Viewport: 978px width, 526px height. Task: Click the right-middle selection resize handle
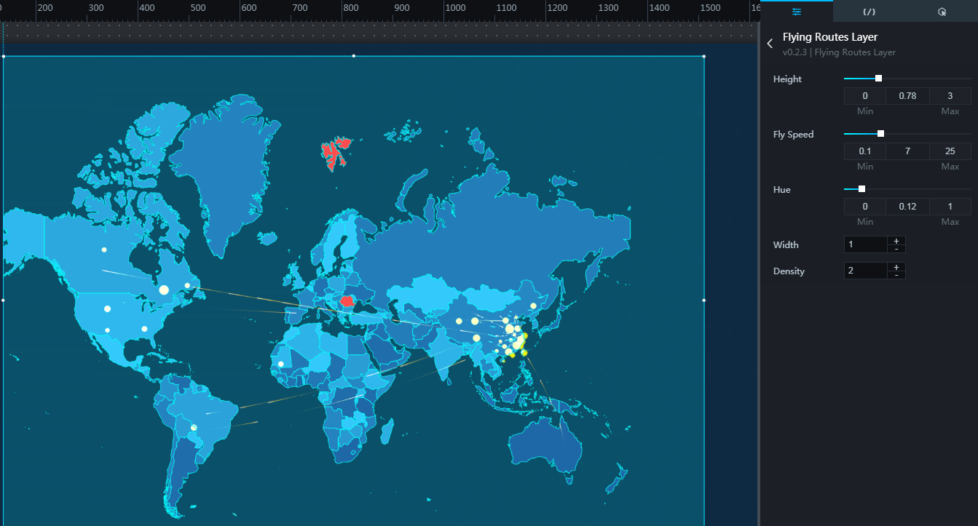tap(704, 300)
